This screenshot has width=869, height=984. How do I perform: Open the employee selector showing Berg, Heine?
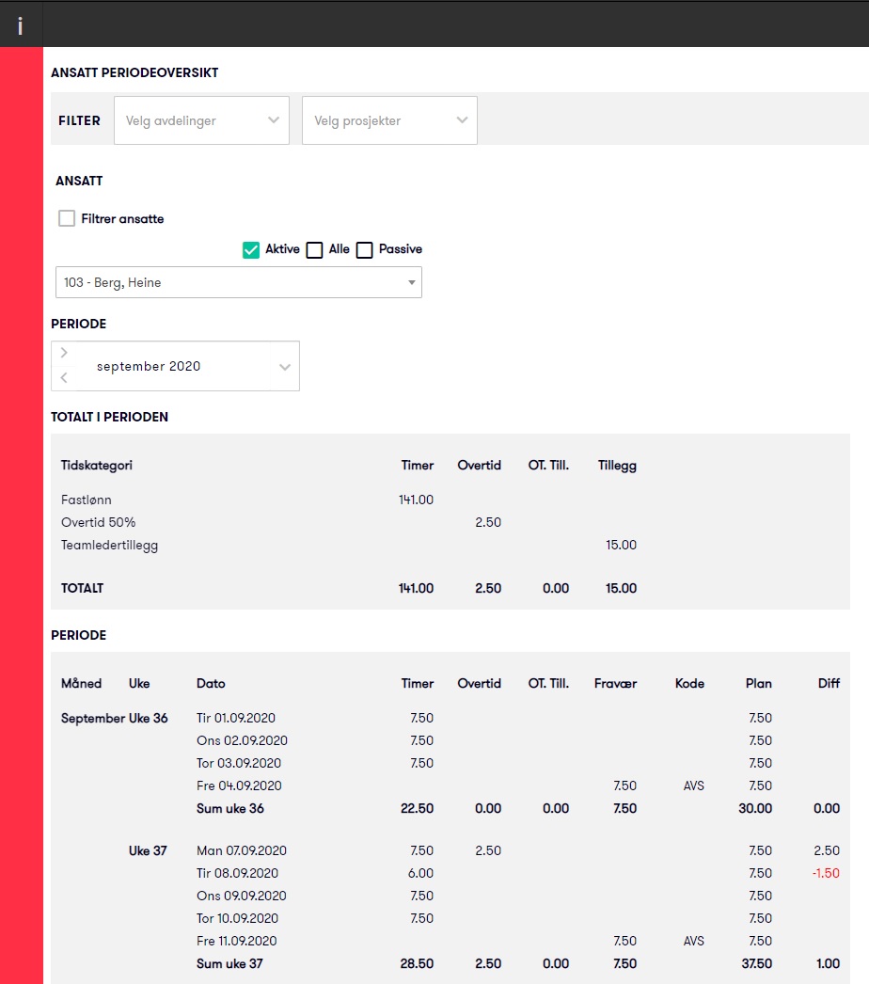tap(239, 282)
